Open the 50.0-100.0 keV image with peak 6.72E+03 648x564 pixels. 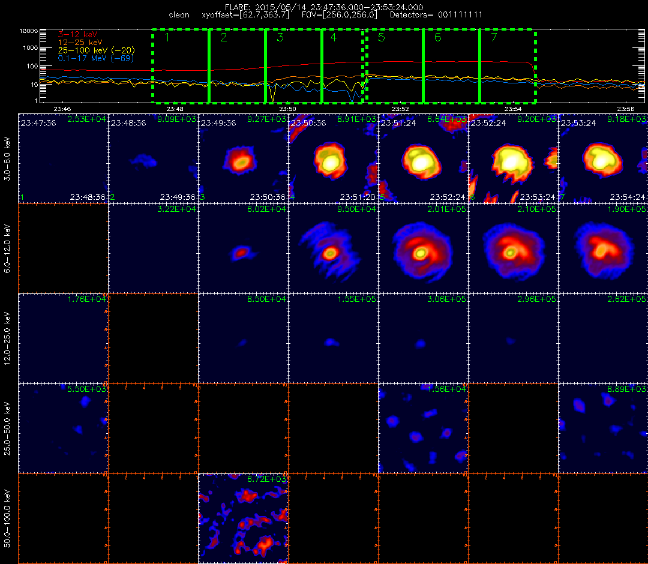tap(244, 518)
